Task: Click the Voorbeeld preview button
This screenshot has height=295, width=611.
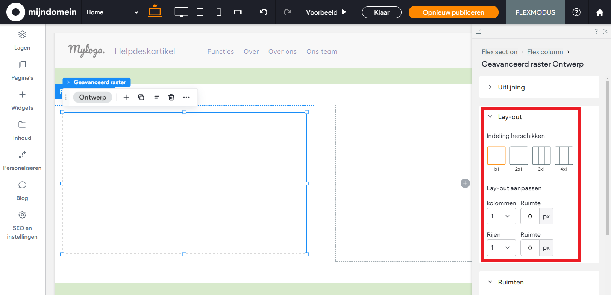Action: coord(326,12)
